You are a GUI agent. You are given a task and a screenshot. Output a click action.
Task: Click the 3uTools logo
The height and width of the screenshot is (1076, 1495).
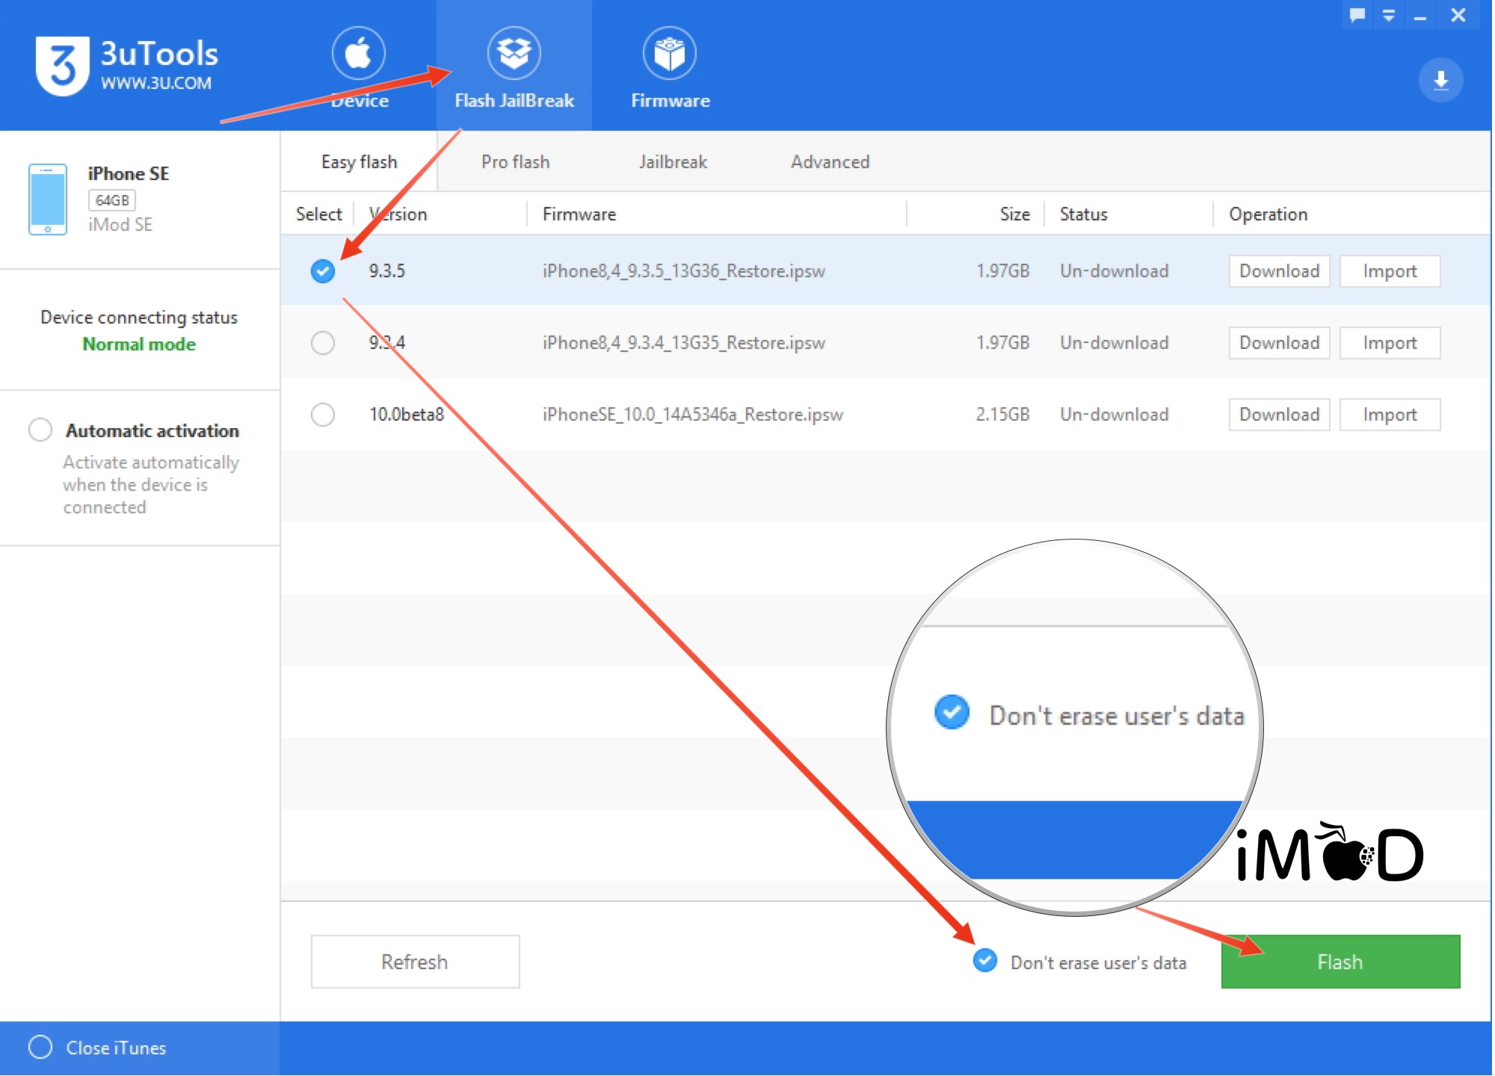pos(63,66)
